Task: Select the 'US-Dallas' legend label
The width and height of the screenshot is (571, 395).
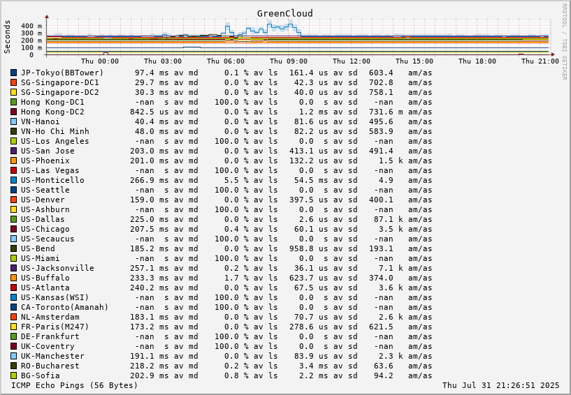Action: coord(43,219)
